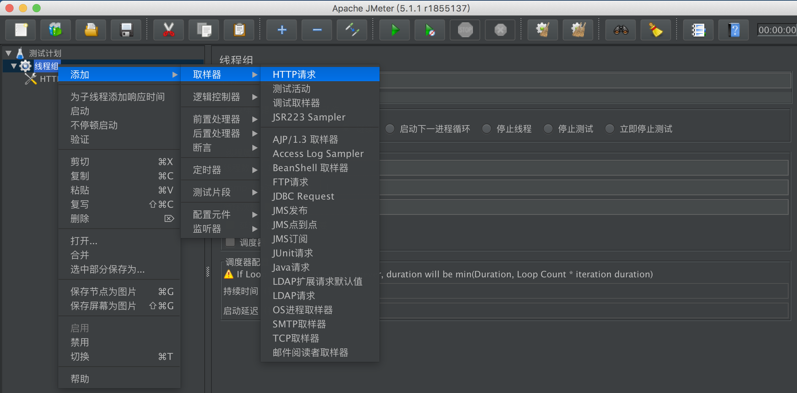Click the elapsed time 00:00:00 display
797x393 pixels.
(777, 30)
